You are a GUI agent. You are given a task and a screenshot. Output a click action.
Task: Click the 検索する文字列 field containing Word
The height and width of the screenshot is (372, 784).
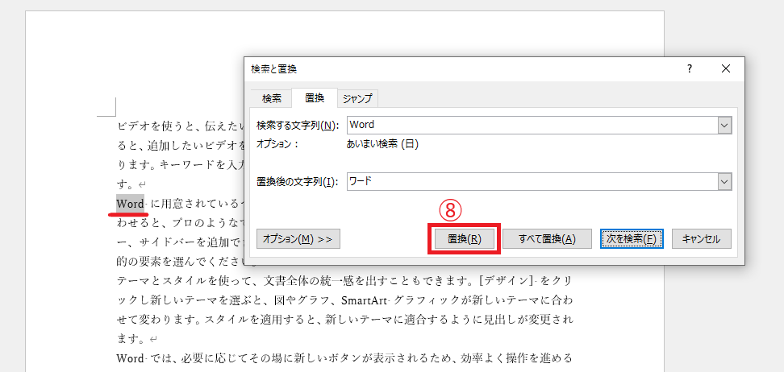531,126
